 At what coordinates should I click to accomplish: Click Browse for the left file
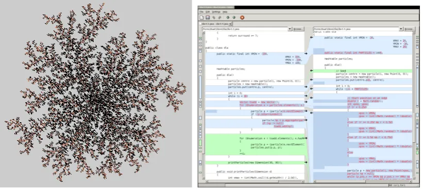pyautogui.click(x=298, y=29)
